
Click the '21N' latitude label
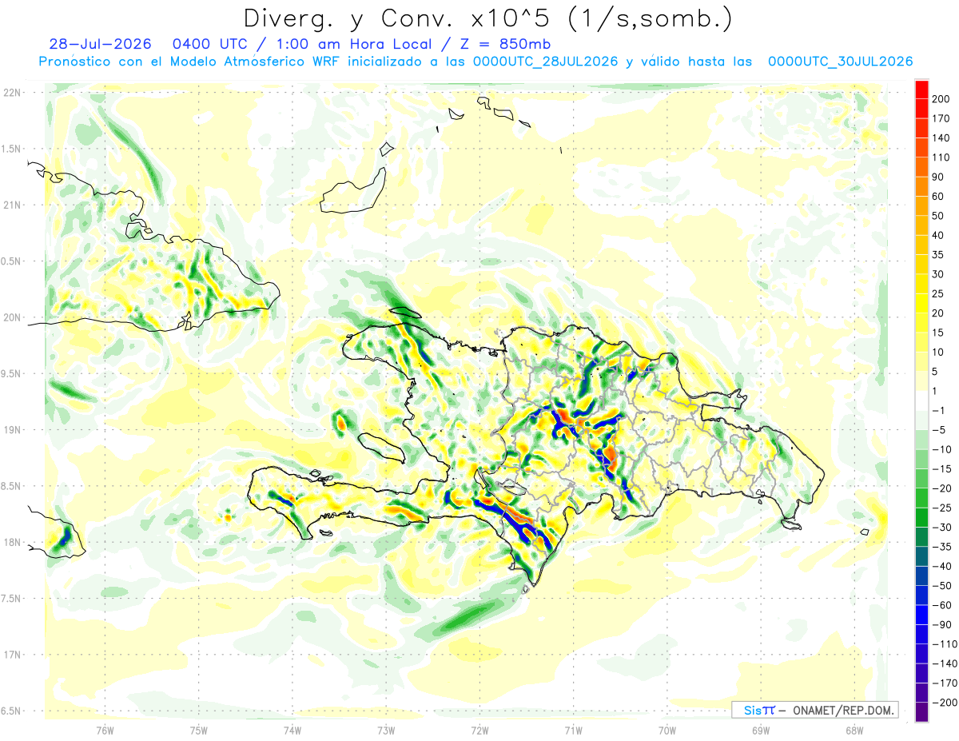coord(11,205)
